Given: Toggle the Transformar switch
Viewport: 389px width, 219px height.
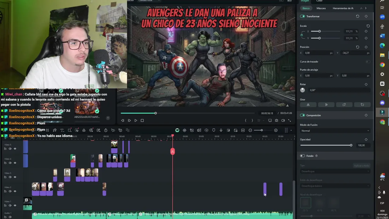Looking at the screenshot, I should (302, 16).
